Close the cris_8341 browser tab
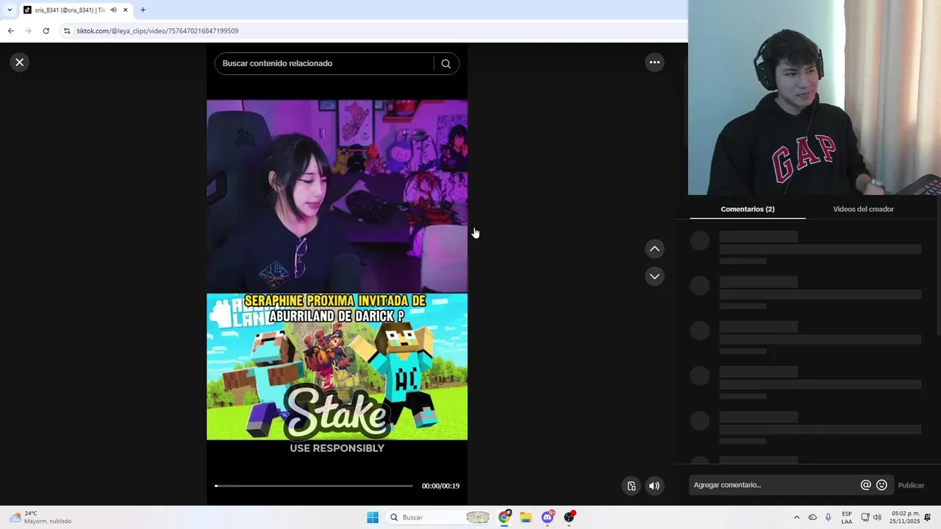This screenshot has height=529, width=941. click(125, 10)
